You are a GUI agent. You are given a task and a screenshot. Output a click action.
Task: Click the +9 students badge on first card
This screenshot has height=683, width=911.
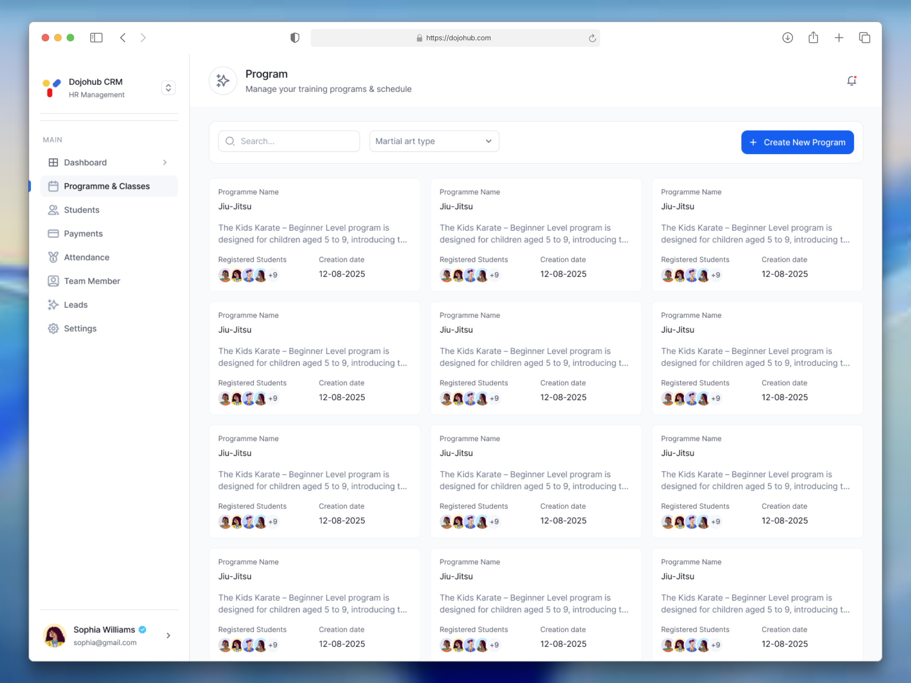[273, 275]
